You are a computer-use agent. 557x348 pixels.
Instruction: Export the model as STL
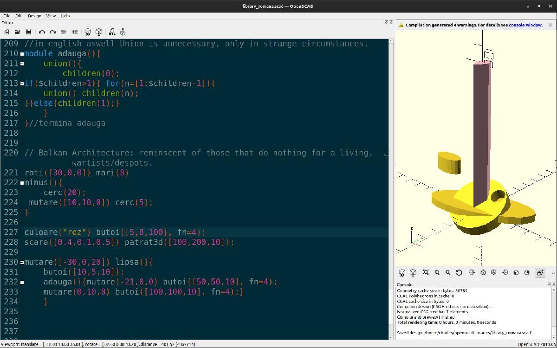coord(113,32)
